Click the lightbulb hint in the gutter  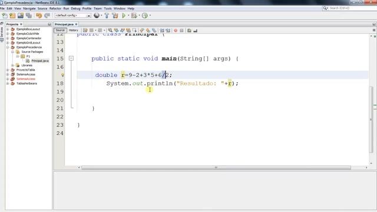(62, 75)
